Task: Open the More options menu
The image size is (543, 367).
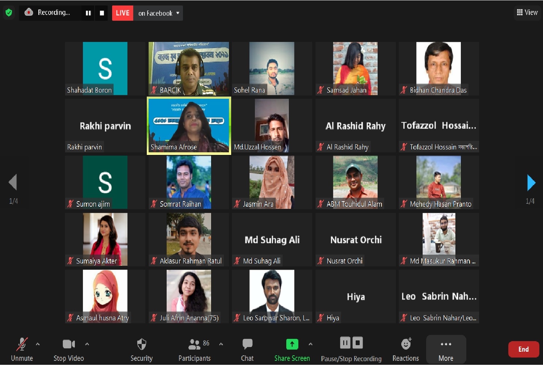Action: [446, 349]
